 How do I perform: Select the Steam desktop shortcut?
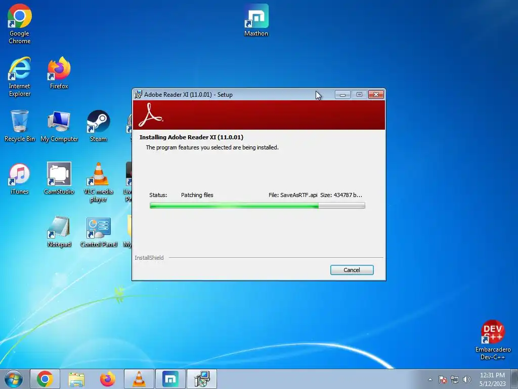tap(99, 126)
